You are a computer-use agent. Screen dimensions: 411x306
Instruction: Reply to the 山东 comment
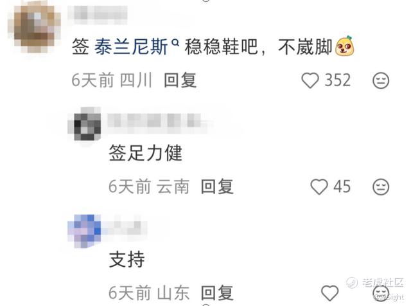tap(217, 292)
